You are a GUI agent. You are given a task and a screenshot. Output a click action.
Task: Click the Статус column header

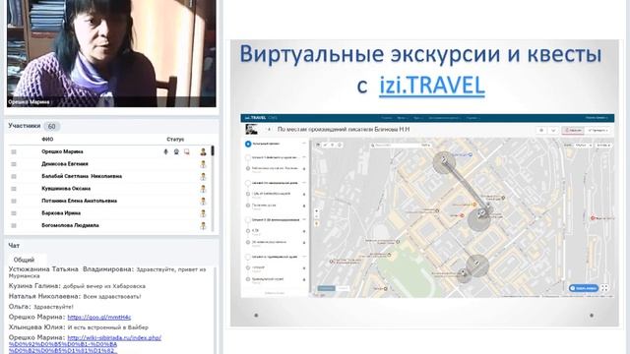[x=175, y=140]
